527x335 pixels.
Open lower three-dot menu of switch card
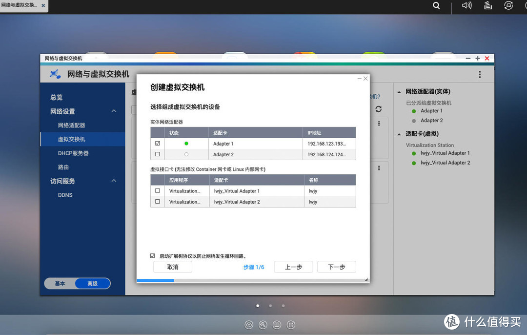coord(379,168)
